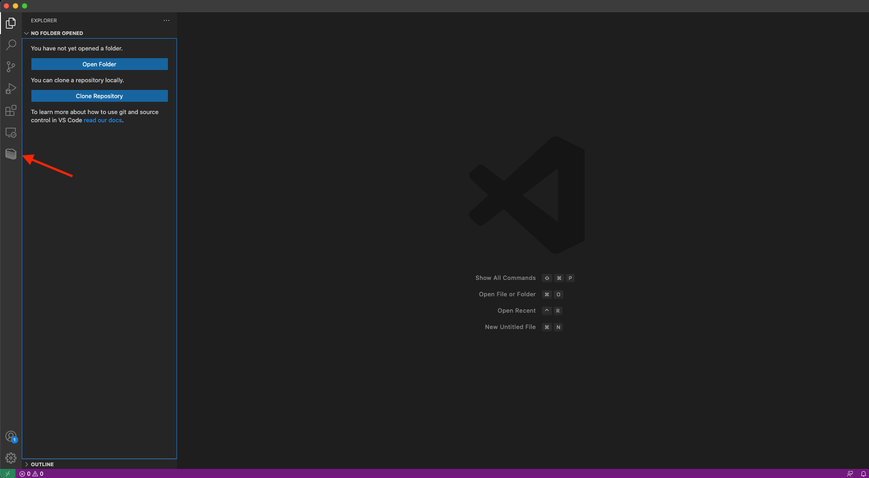This screenshot has width=869, height=478.
Task: Open the Run and Debug view
Action: pos(11,89)
